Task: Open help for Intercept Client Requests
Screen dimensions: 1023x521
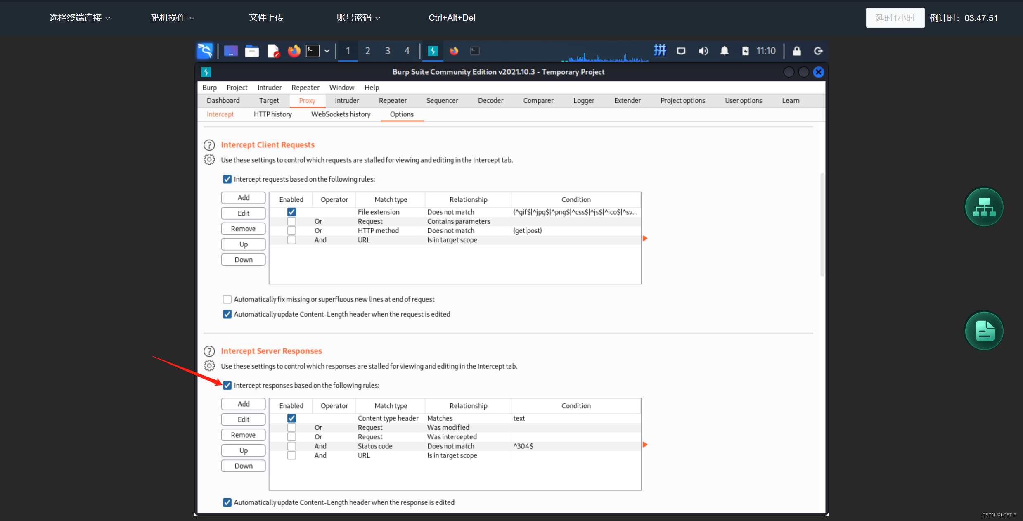Action: click(209, 145)
